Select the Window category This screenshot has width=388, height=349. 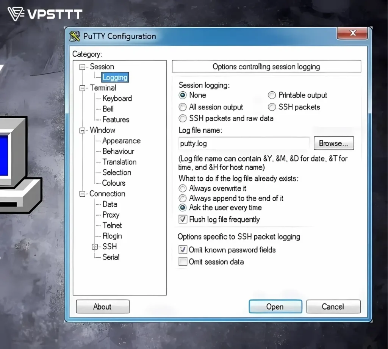[102, 130]
